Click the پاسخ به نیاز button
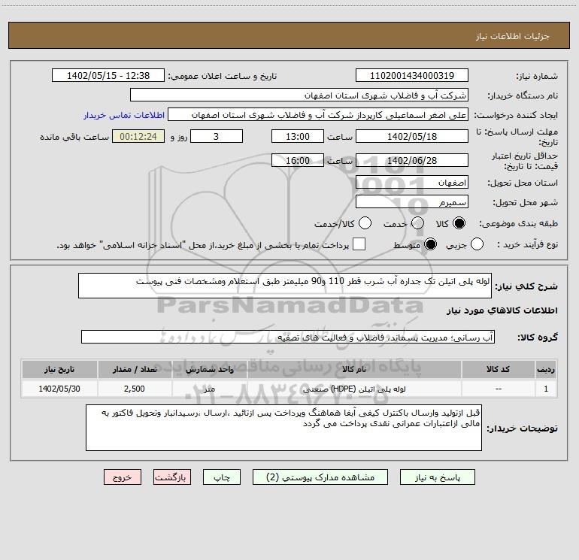This screenshot has width=579, height=560. pos(438,477)
